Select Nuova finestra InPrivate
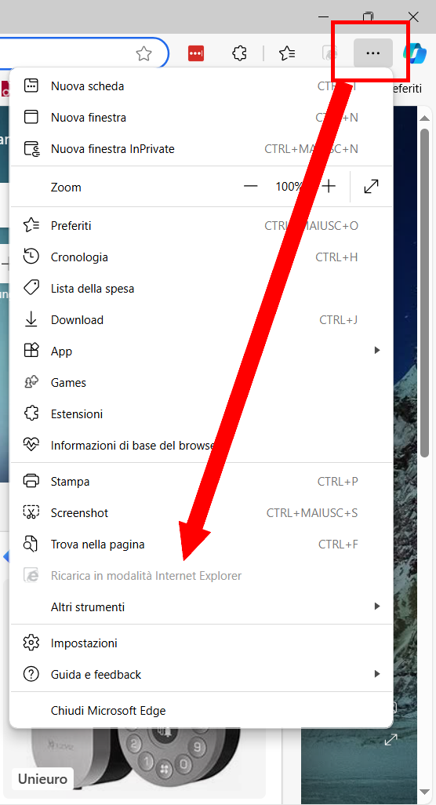Viewport: 436px width, 805px height. point(201,149)
